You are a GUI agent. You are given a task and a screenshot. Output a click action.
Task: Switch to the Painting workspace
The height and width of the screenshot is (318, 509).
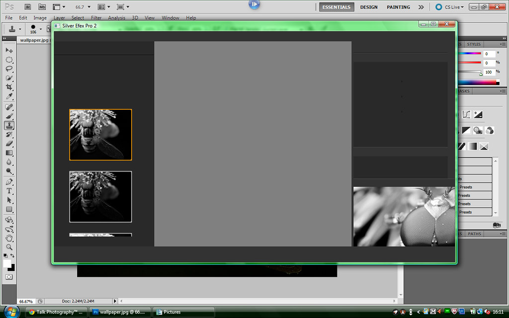[398, 7]
